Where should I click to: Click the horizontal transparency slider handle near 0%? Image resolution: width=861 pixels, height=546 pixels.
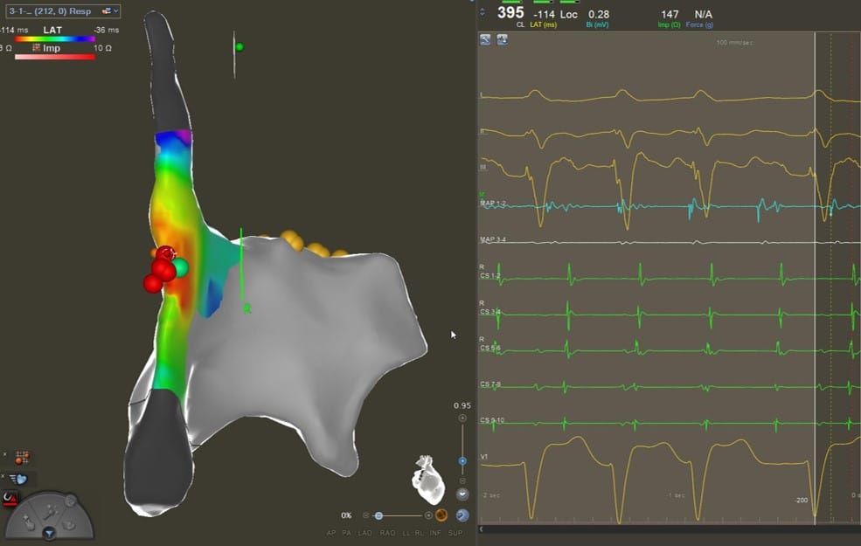378,515
